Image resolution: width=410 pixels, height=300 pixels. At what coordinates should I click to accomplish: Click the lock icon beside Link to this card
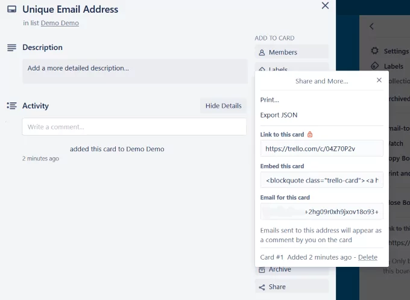point(310,134)
